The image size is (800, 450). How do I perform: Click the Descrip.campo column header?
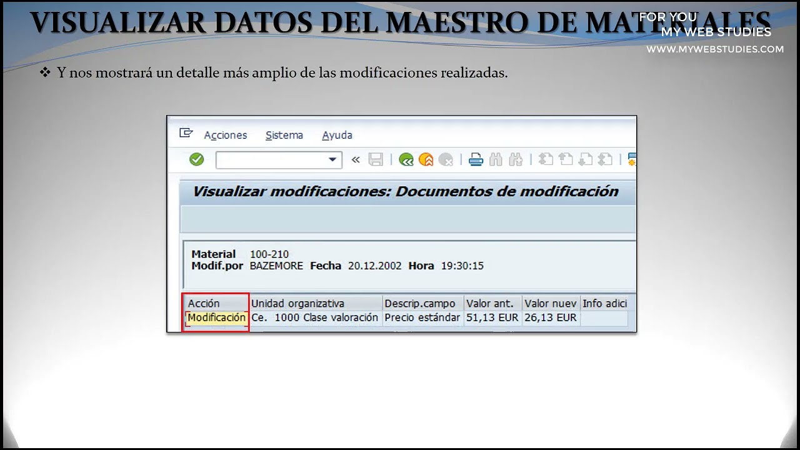423,303
